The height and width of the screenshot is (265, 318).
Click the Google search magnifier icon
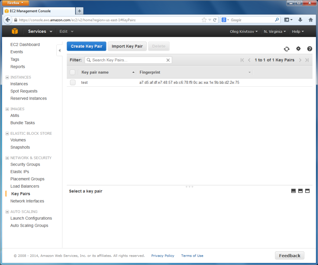click(x=277, y=20)
